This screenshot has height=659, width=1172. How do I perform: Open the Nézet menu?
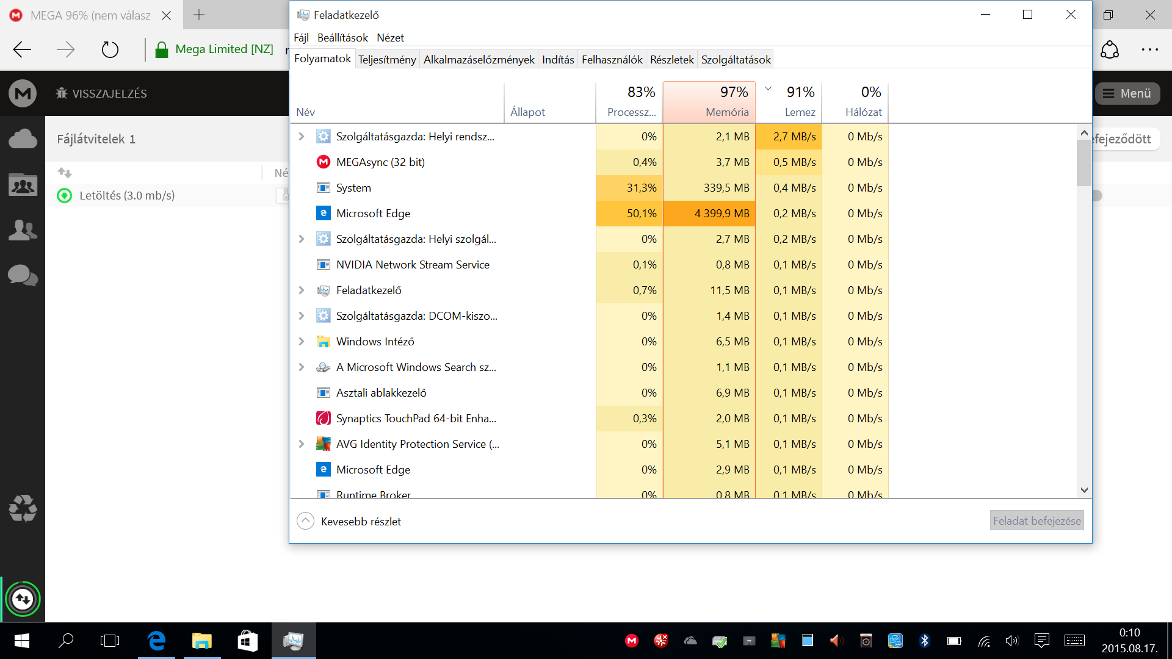pos(390,38)
